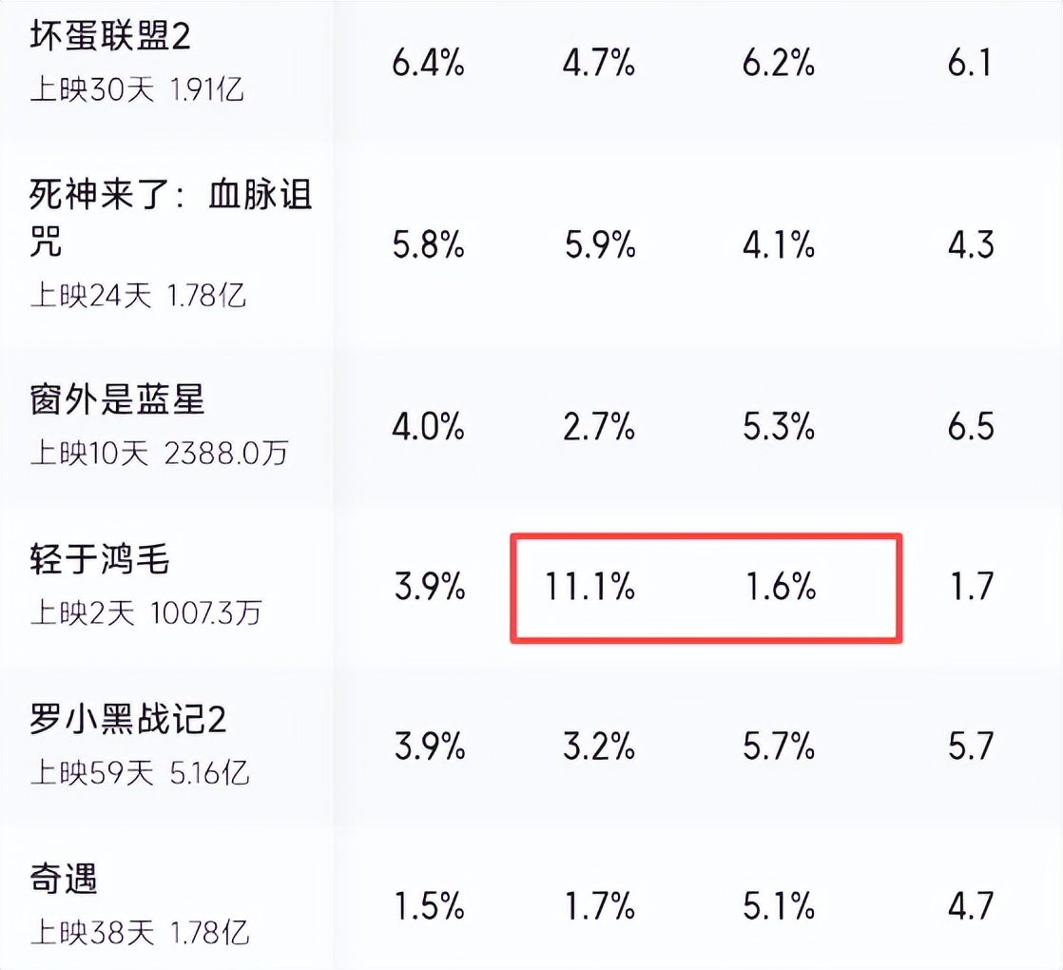Click 上映2天 1007.3万 subtitle
This screenshot has width=1063, height=970.
(x=145, y=612)
